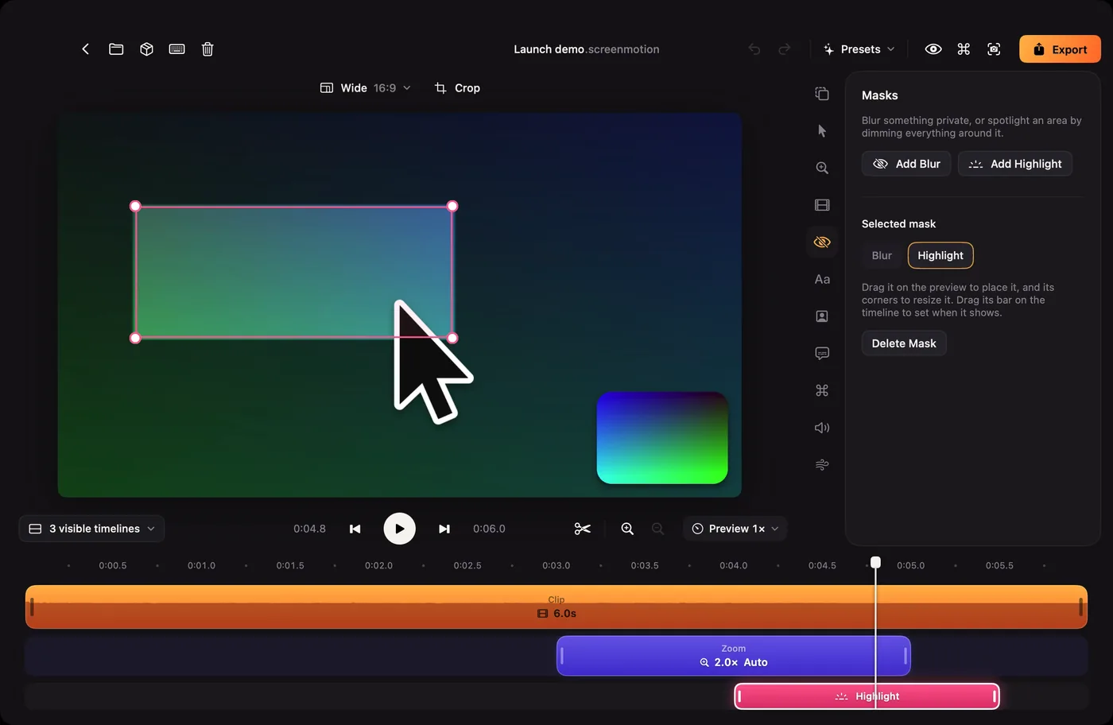1113x725 pixels.
Task: Click the 3D box package icon
Action: click(x=146, y=49)
